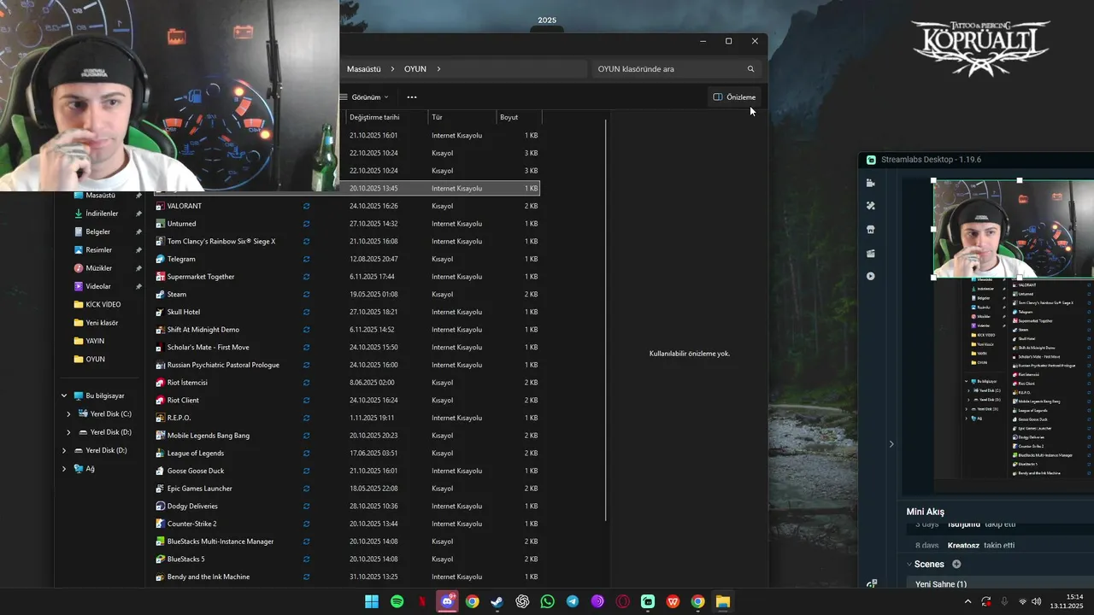This screenshot has width=1094, height=615.
Task: Open Discord from the taskbar
Action: 447,601
